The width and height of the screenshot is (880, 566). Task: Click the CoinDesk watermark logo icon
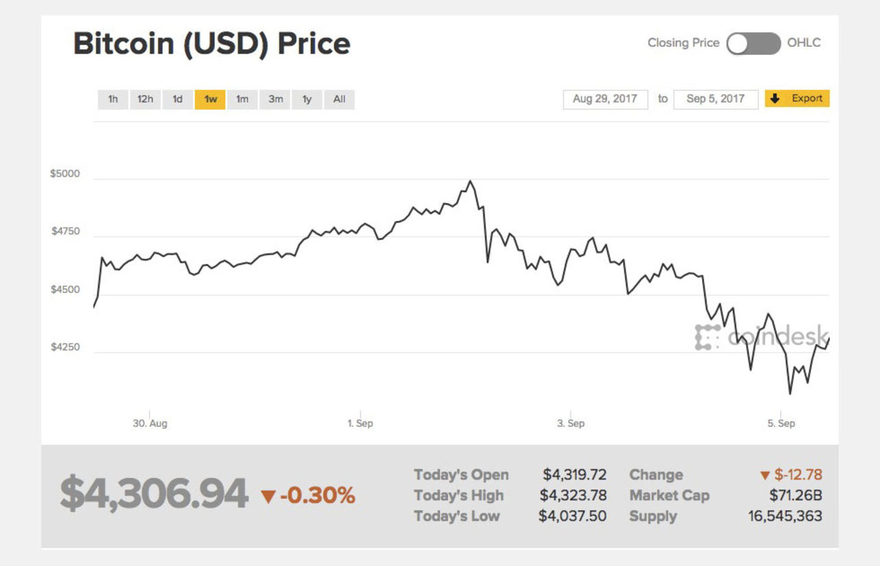(x=707, y=337)
